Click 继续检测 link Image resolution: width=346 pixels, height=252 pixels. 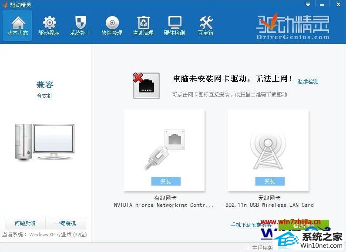[308, 82]
